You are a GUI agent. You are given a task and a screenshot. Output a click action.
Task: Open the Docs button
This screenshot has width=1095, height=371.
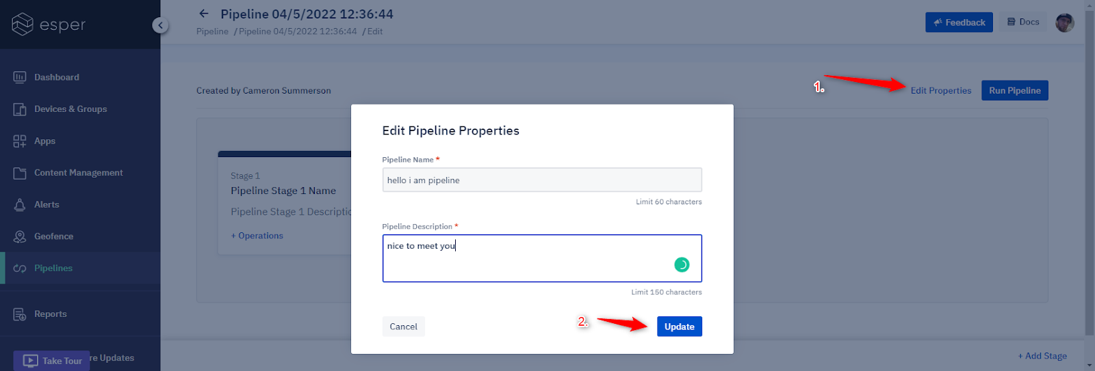(x=1023, y=22)
